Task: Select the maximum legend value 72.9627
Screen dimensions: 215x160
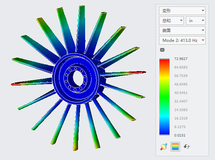Action: click(x=181, y=59)
